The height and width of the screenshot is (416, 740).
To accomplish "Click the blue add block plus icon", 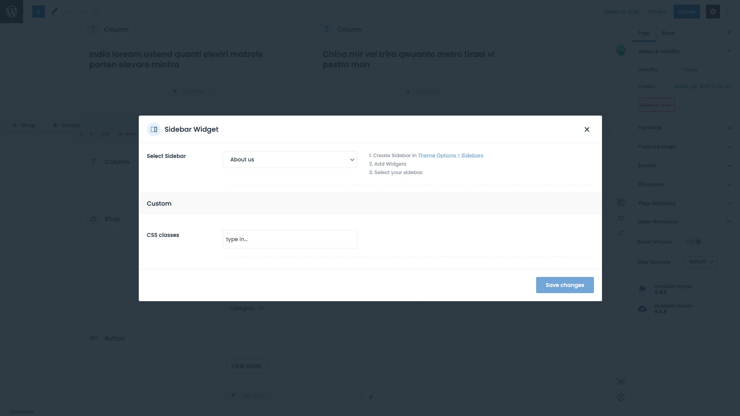I will click(38, 12).
